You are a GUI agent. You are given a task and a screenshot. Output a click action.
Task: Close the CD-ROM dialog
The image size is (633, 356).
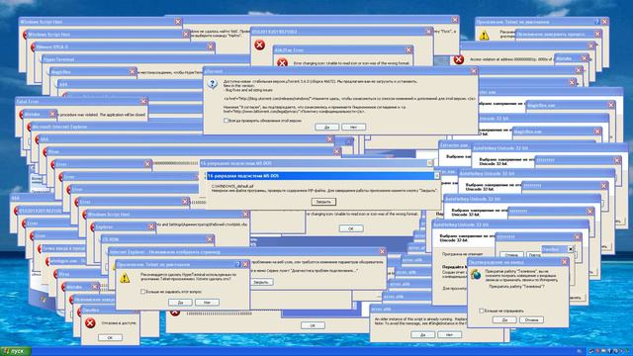210,239
